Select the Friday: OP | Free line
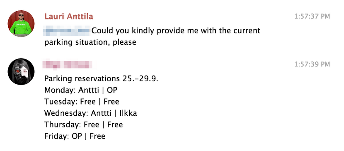Viewport: 344px width, 151px height. (x=75, y=136)
